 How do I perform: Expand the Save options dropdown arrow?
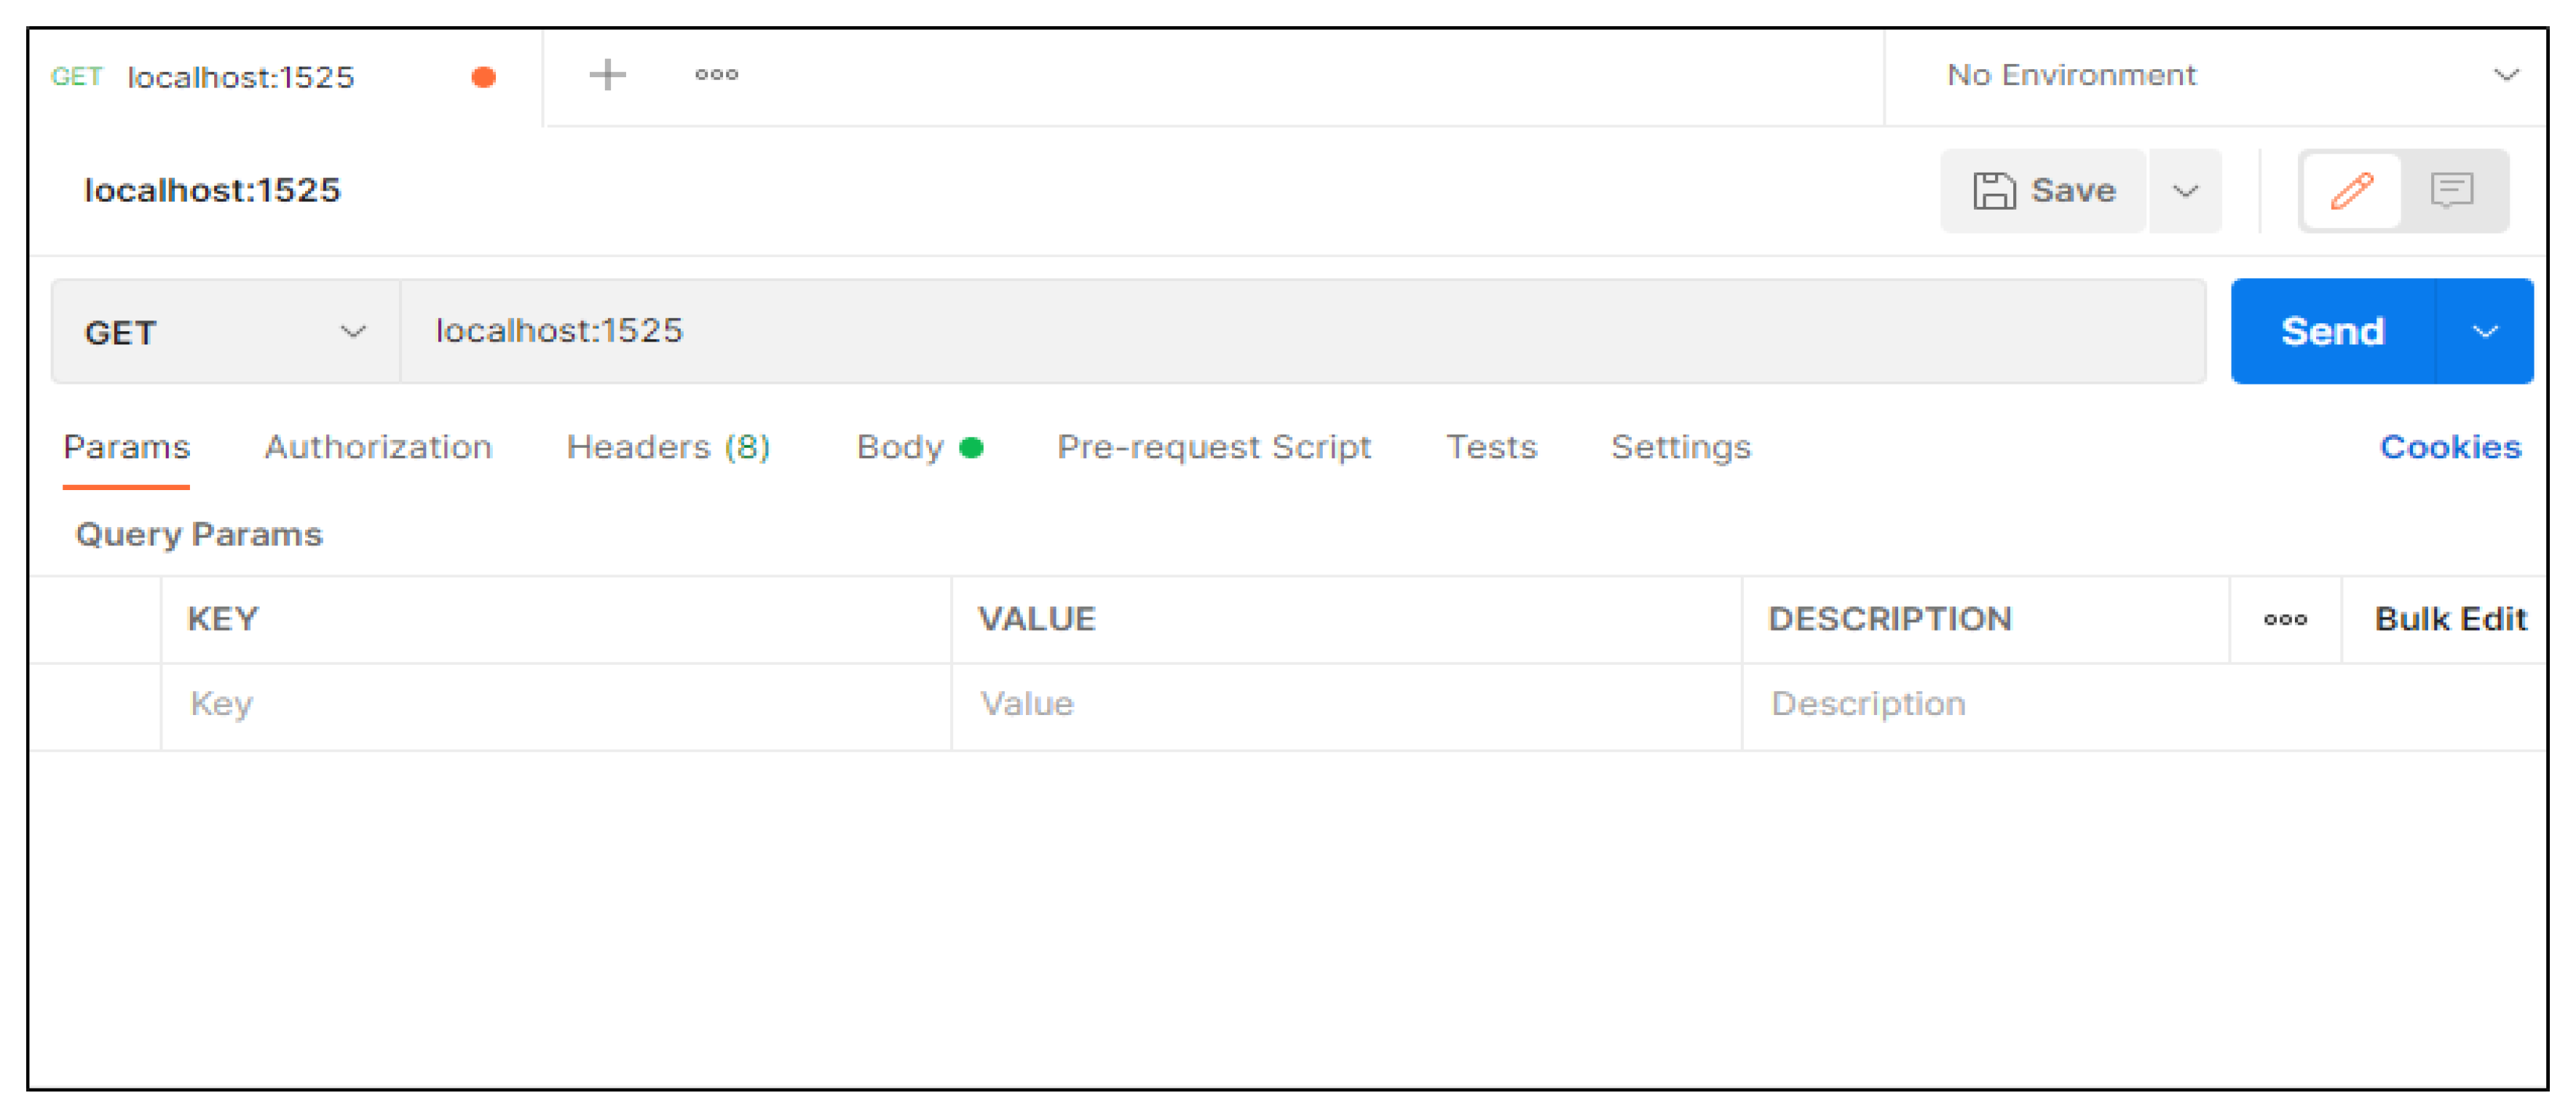tap(2185, 190)
